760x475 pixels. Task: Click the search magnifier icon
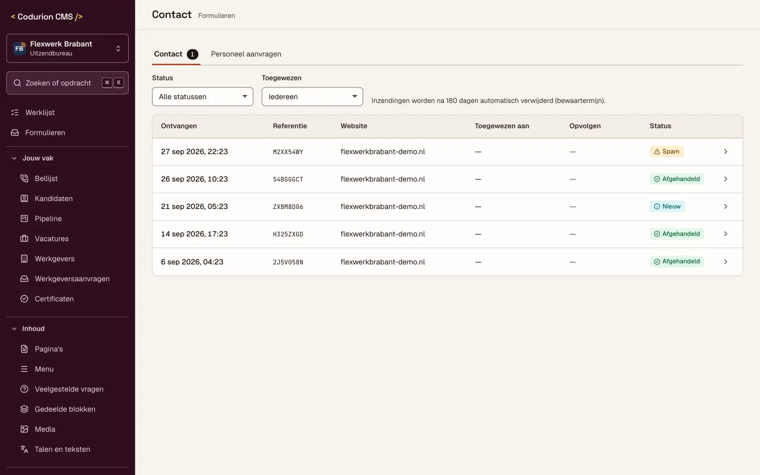point(18,83)
